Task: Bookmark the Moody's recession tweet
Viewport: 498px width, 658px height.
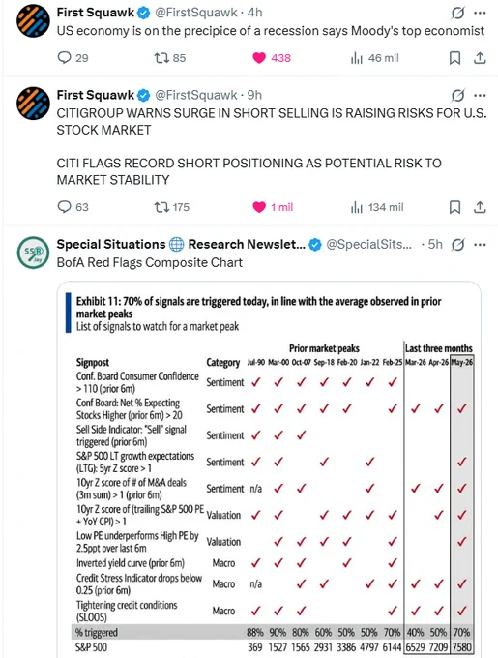Action: [454, 58]
